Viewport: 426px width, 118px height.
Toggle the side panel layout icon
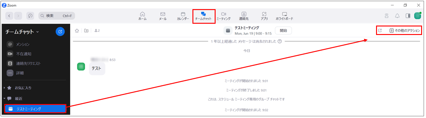408,16
